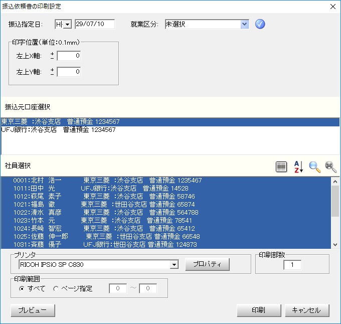Select source account UFJ銀行:渋谷支店 1234567
The width and height of the screenshot is (341, 324).
[x=170, y=130]
